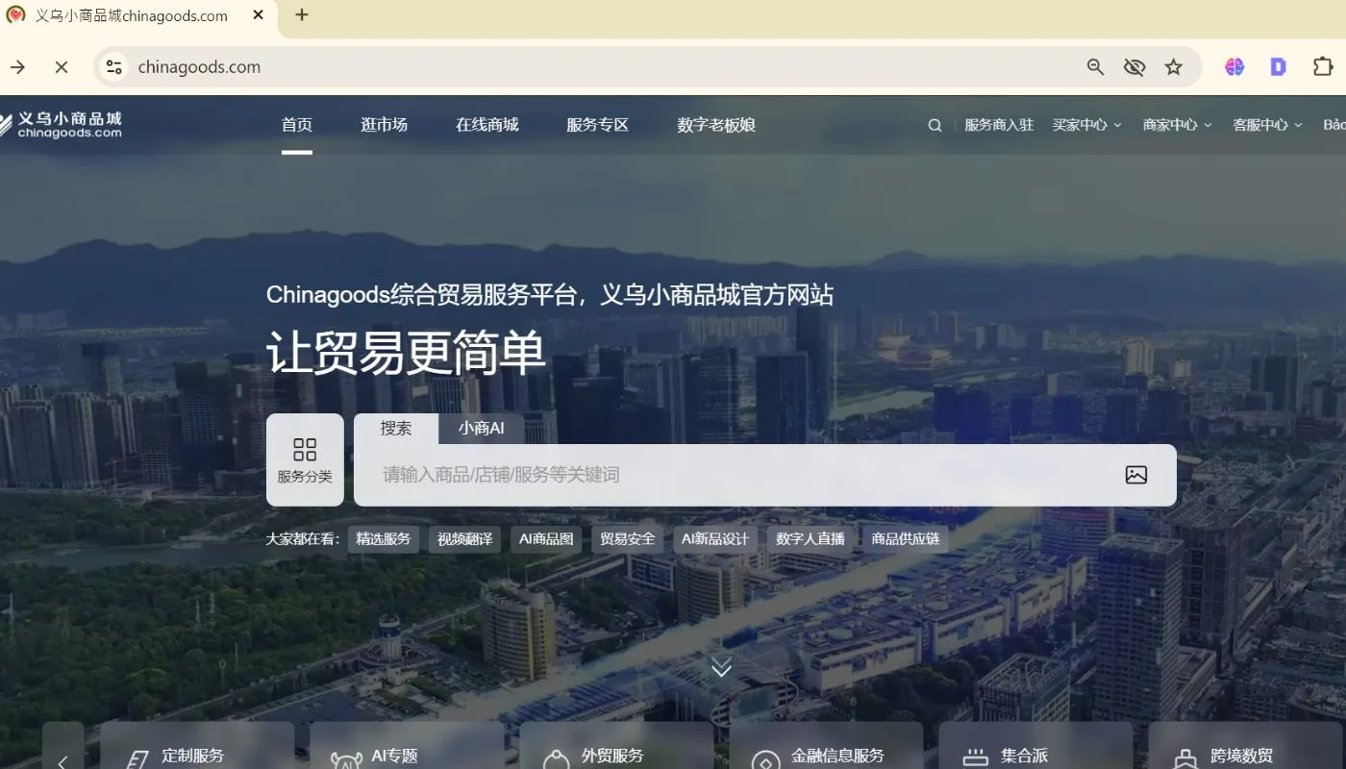1346x769 pixels.
Task: Open the purple D extension icon
Action: point(1278,66)
